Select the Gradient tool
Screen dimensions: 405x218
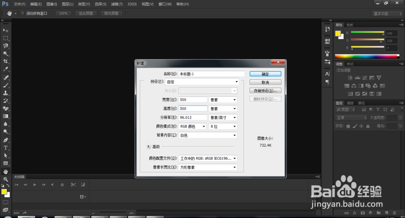coord(5,116)
